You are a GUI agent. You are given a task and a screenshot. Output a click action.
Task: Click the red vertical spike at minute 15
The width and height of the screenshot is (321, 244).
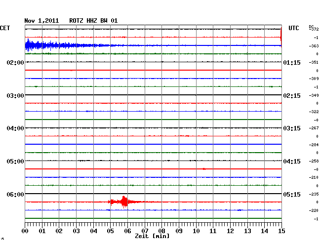click(281, 37)
